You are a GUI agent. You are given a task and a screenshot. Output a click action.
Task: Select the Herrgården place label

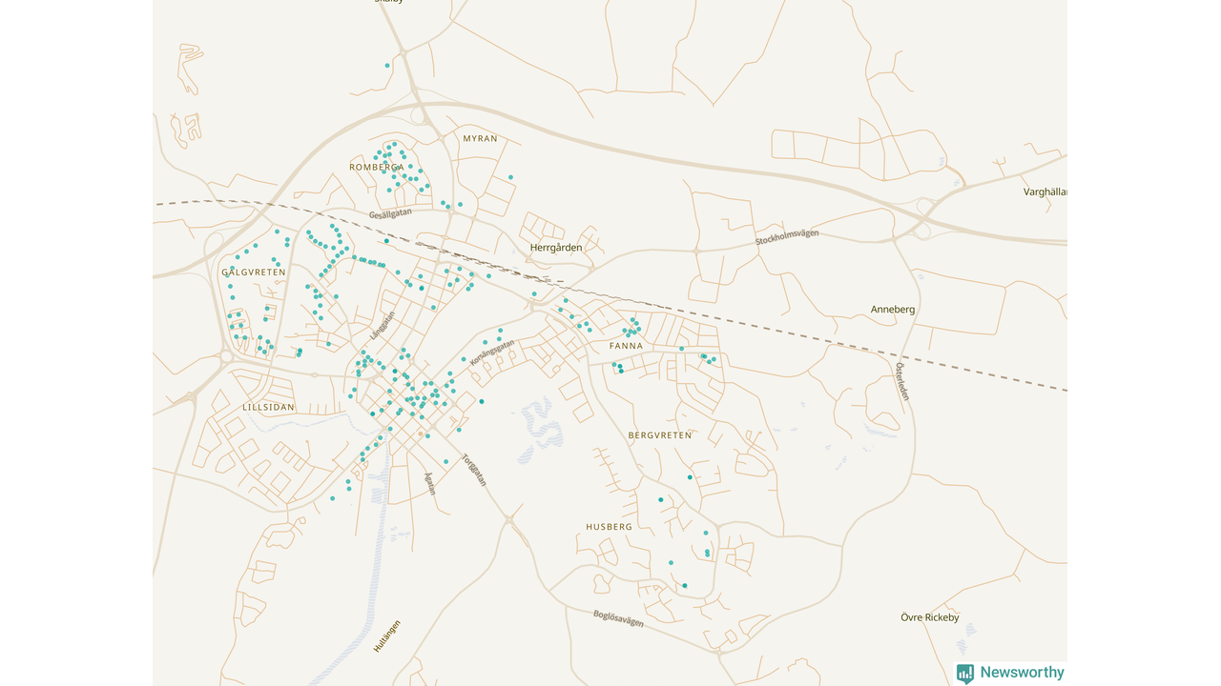[x=555, y=248]
